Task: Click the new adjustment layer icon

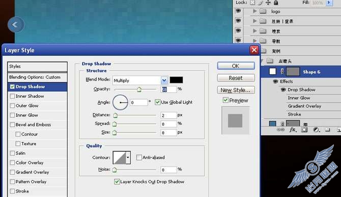Action: click(316, 130)
